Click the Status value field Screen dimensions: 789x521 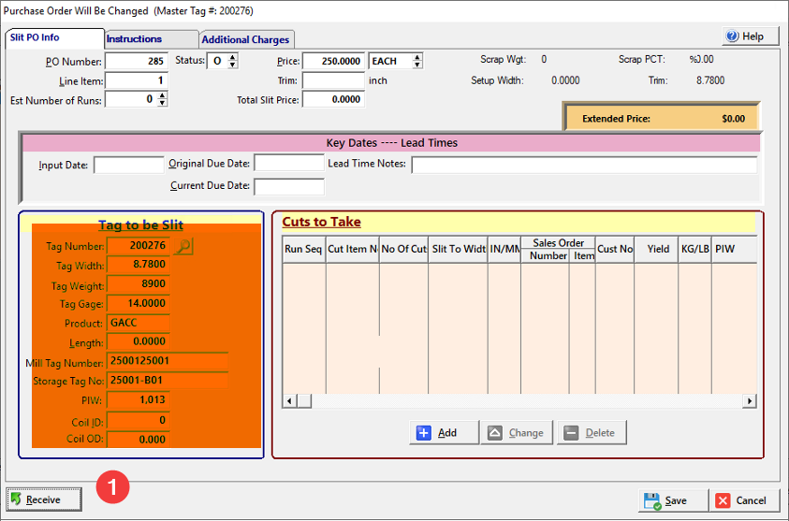[x=217, y=61]
